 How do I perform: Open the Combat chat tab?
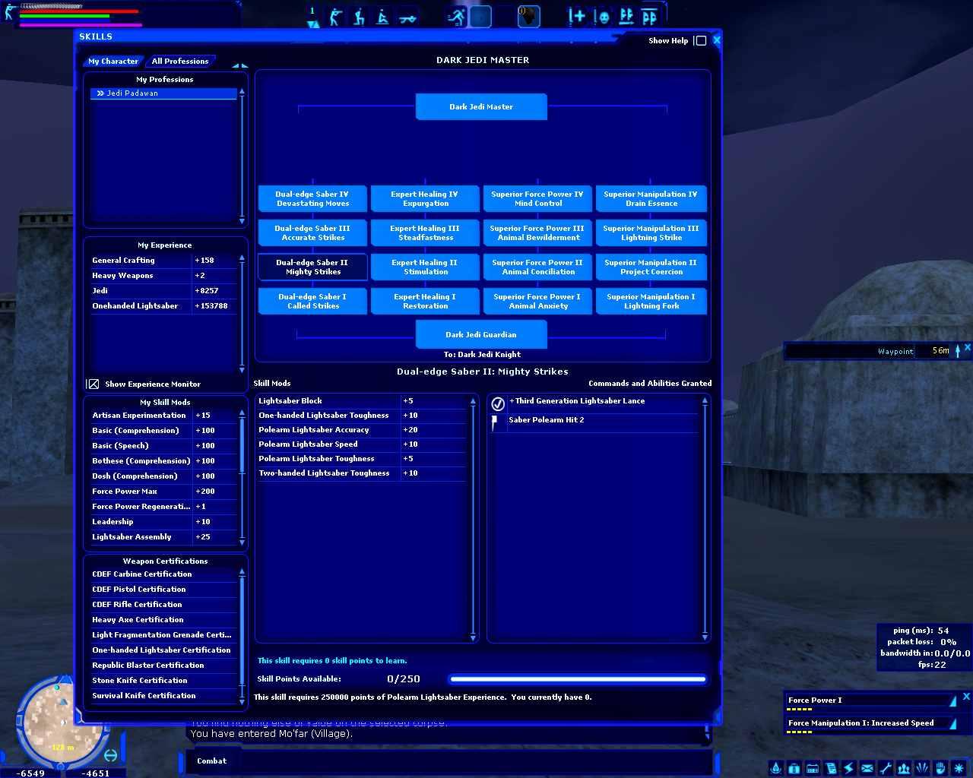click(212, 761)
